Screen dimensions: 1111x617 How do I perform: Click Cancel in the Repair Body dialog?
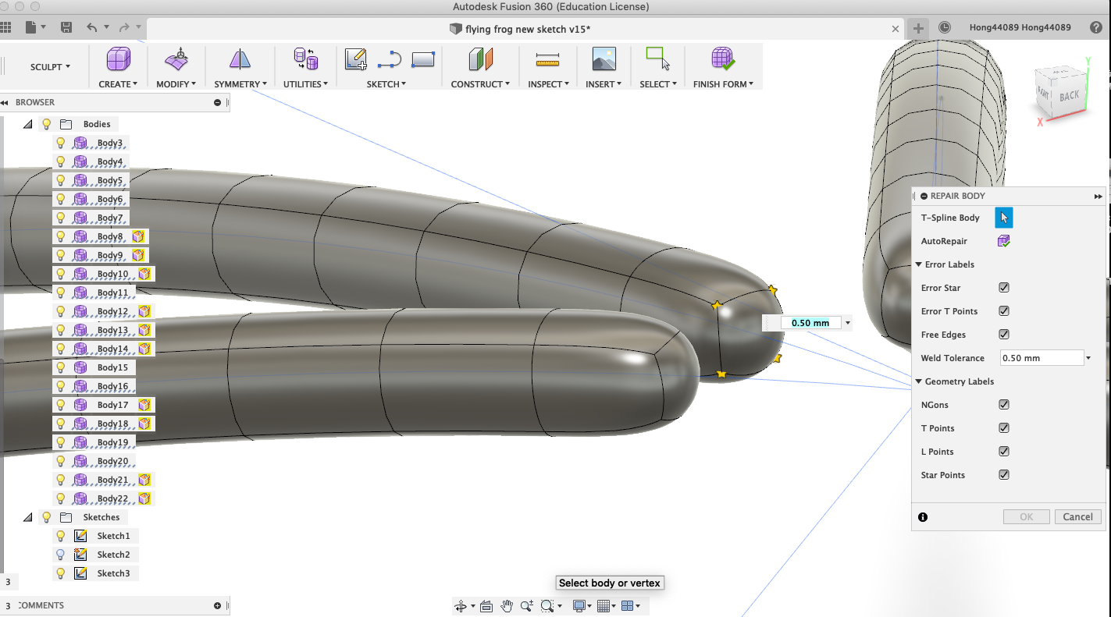[x=1077, y=516]
